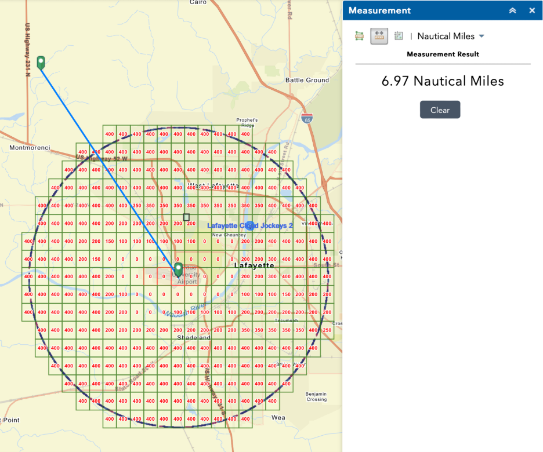Click the blue marker beside Lafayette Cloud Jockeys 2
Image resolution: width=543 pixels, height=452 pixels.
(x=249, y=225)
